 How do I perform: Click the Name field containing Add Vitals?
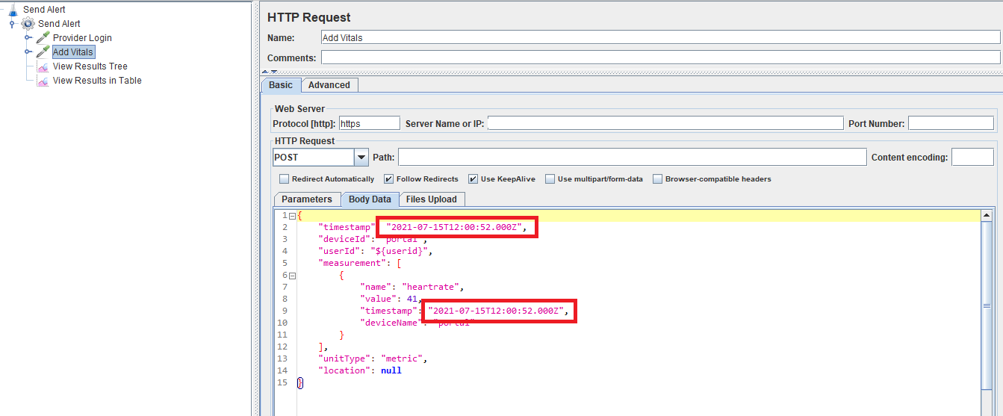click(x=660, y=37)
